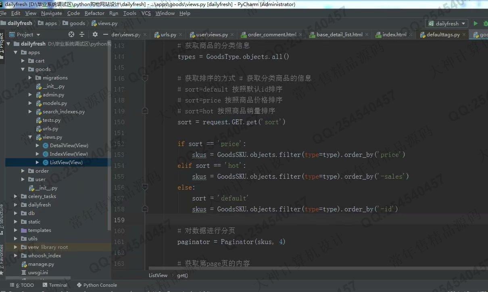This screenshot has height=292, width=488.
Task: Close the base_detail_list.html tab
Action: [x=366, y=35]
